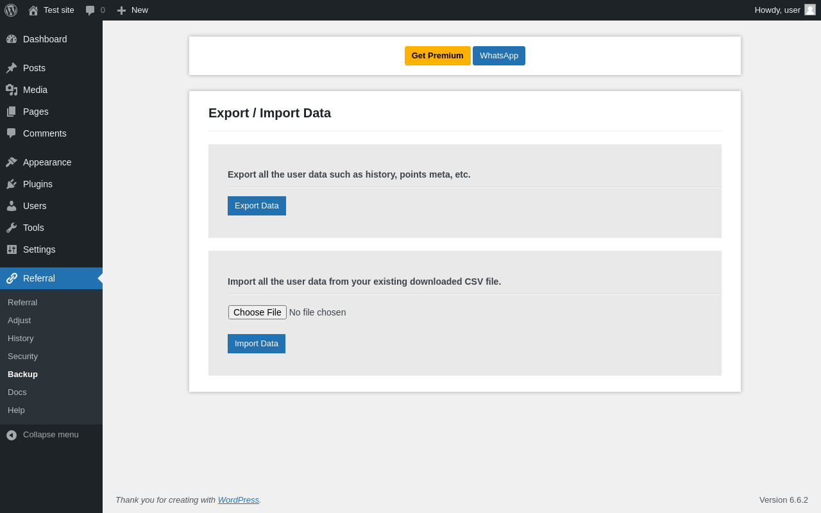Screen dimensions: 821x513
Task: Collapse the admin sidebar menu
Action: point(43,435)
